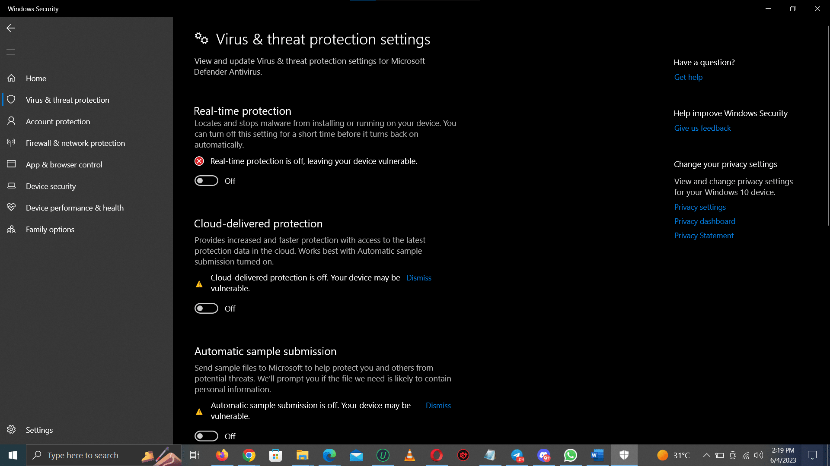The height and width of the screenshot is (466, 830).
Task: Enable the Cloud-delivered protection toggle
Action: pyautogui.click(x=206, y=309)
